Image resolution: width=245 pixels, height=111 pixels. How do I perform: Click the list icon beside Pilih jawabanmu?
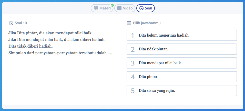tap(129, 23)
